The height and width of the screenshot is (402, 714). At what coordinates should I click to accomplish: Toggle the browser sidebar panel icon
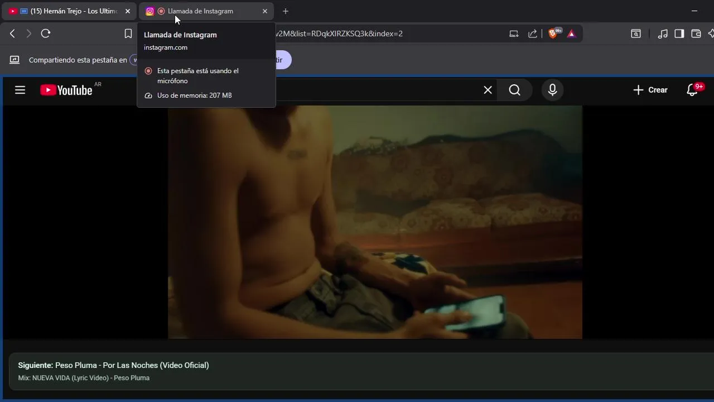pos(679,33)
